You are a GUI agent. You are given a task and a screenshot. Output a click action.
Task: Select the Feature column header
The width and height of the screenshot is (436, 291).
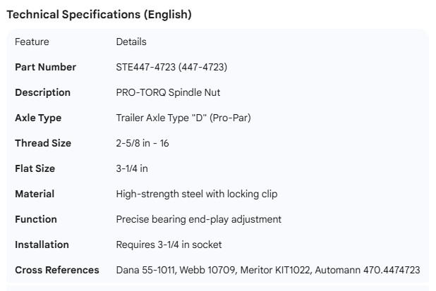tap(31, 42)
